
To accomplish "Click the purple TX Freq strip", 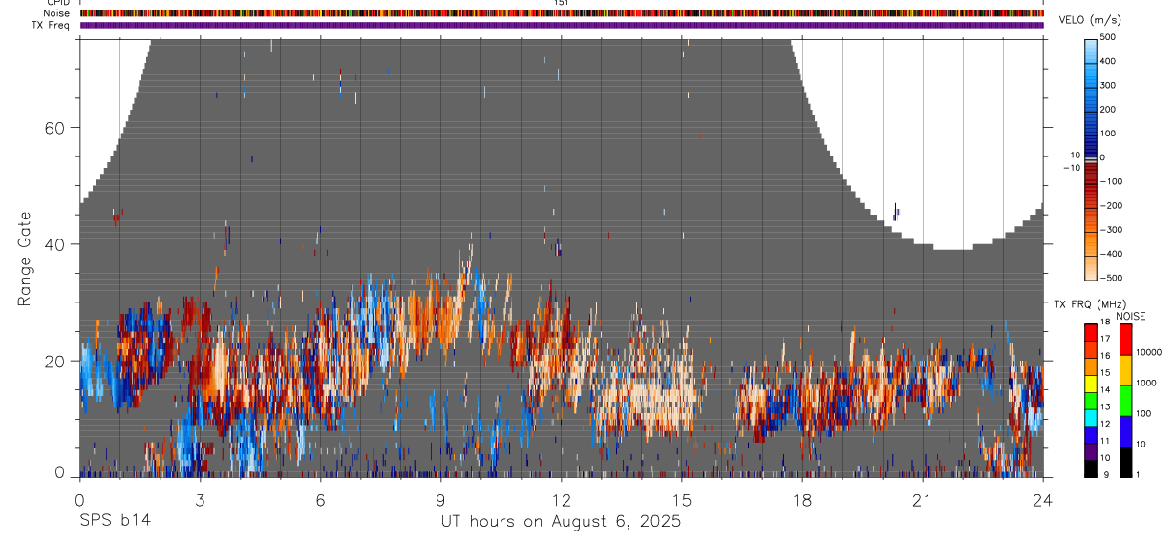I will pyautogui.click(x=562, y=25).
